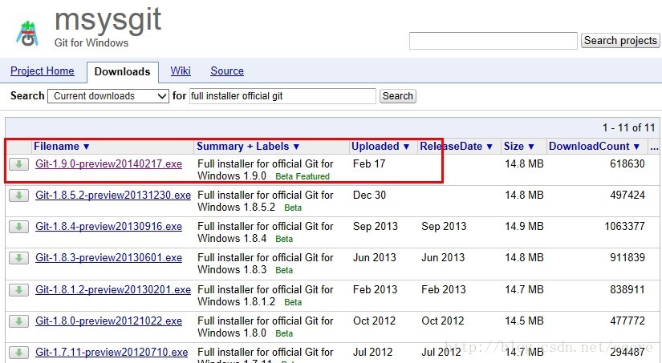
Task: Click download count 497424
Action: click(x=627, y=196)
